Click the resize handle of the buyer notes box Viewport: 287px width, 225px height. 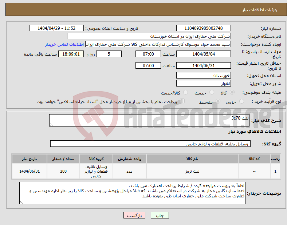21,202
